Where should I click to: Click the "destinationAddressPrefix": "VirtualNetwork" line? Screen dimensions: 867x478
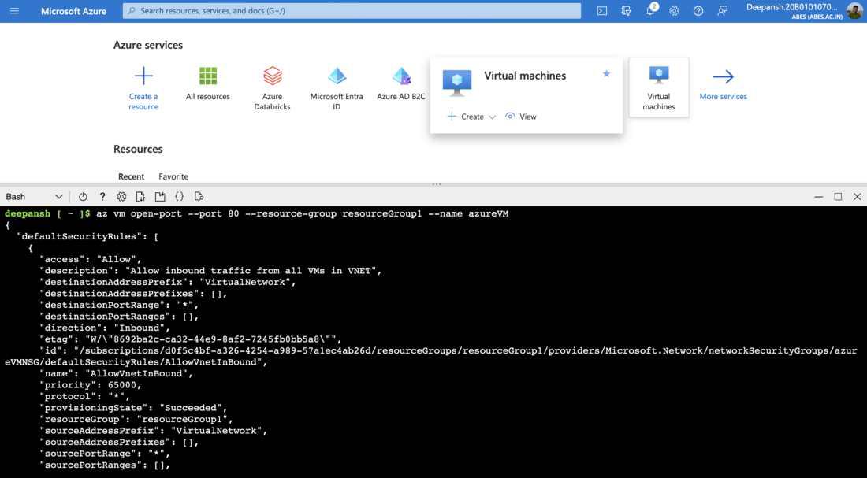click(x=168, y=282)
